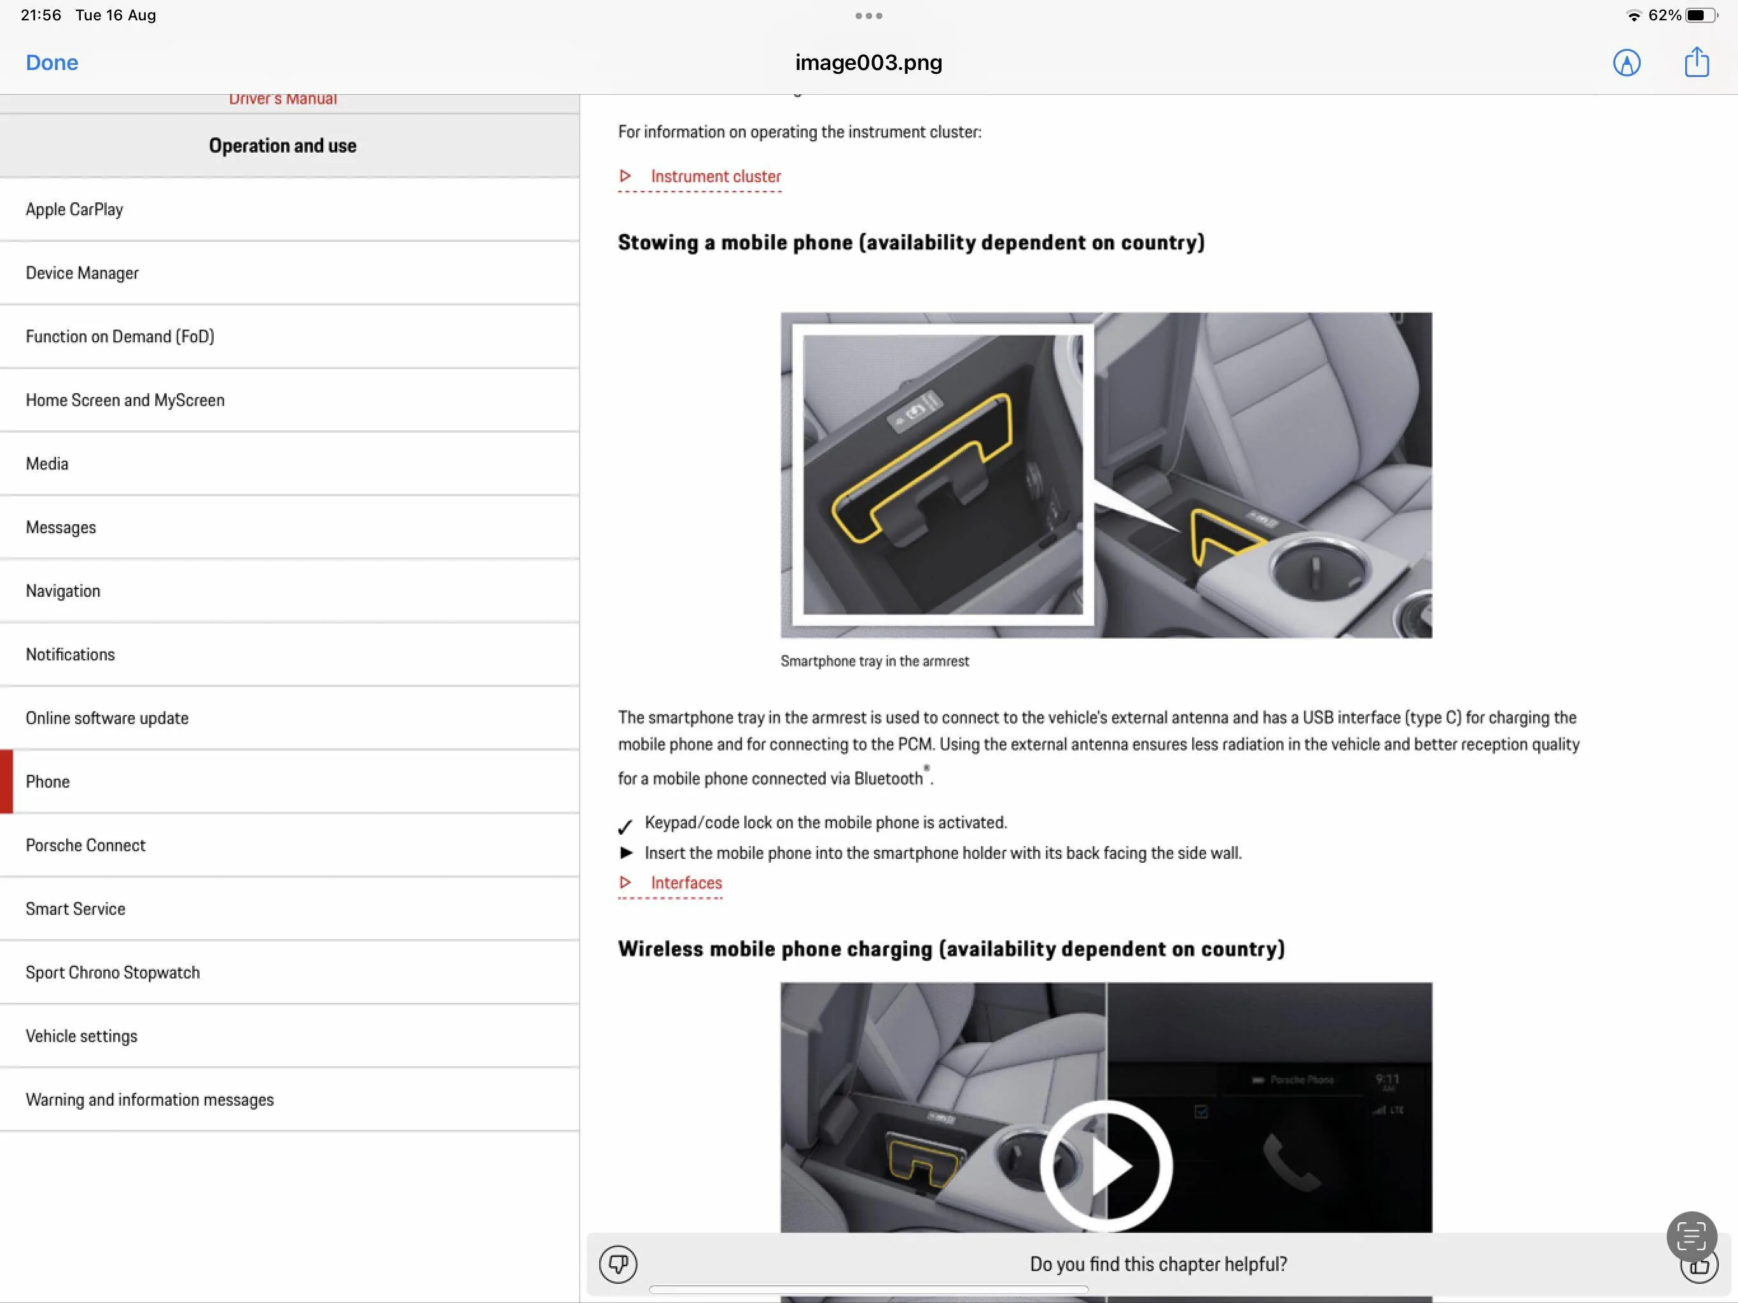Tap the three-dot multitasking control
Screen dimensions: 1738x1303
point(869,16)
